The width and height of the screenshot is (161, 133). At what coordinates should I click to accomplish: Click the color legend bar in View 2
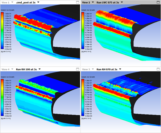[83, 30]
